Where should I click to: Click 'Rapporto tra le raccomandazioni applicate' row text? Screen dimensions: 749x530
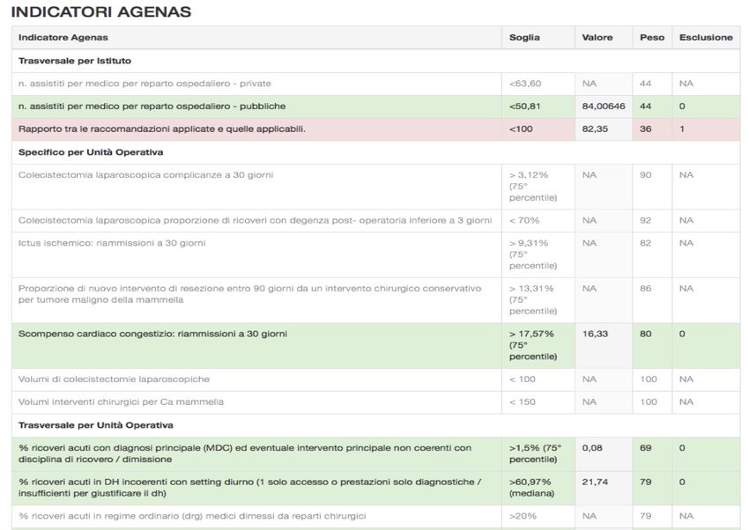162,129
